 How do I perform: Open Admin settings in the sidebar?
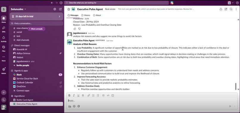(x=4, y=71)
